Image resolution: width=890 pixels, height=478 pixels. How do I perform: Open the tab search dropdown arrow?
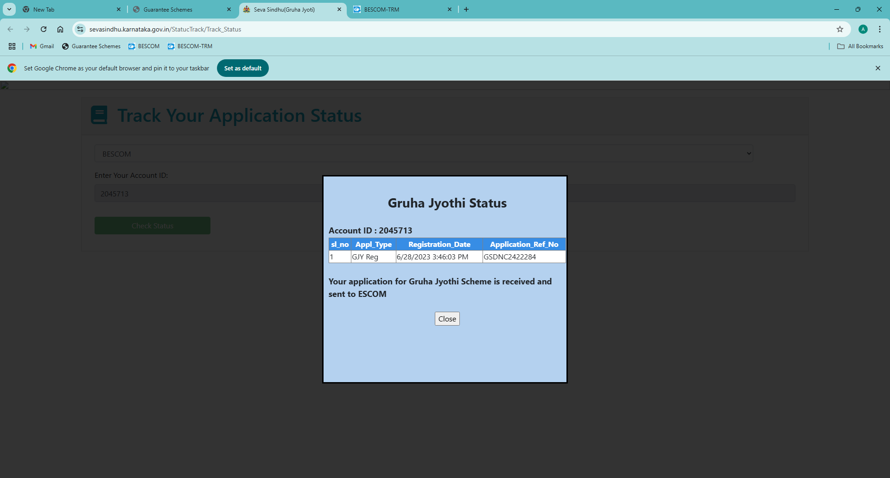click(x=9, y=9)
